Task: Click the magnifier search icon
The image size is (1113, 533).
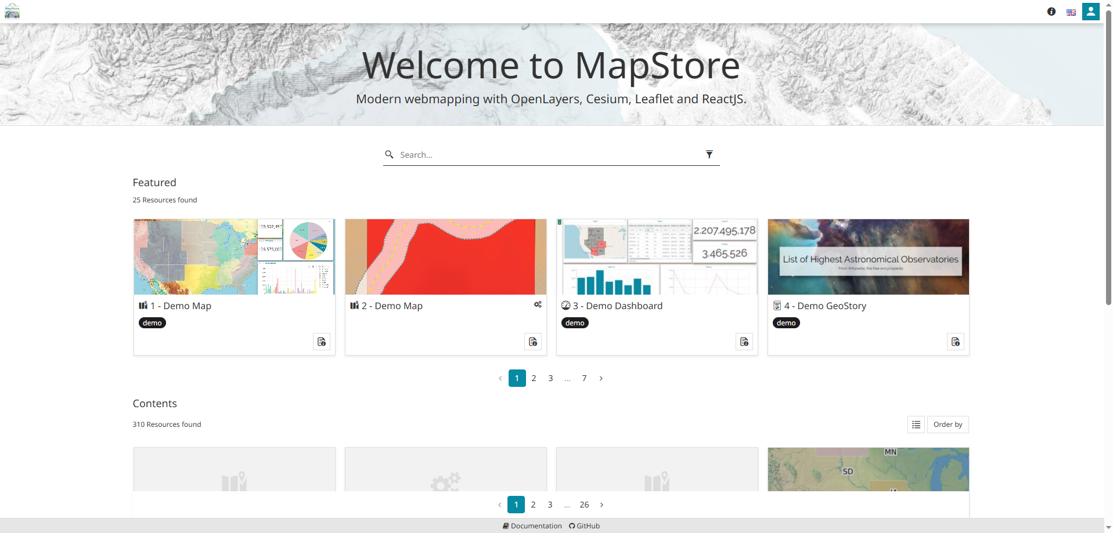Action: coord(389,154)
